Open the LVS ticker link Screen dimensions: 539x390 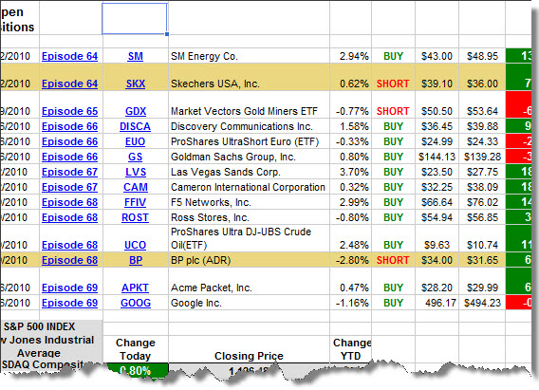[136, 172]
